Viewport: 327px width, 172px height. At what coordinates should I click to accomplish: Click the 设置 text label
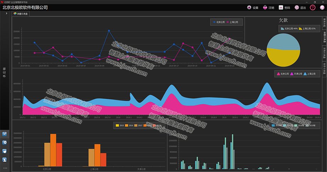click(x=256, y=8)
